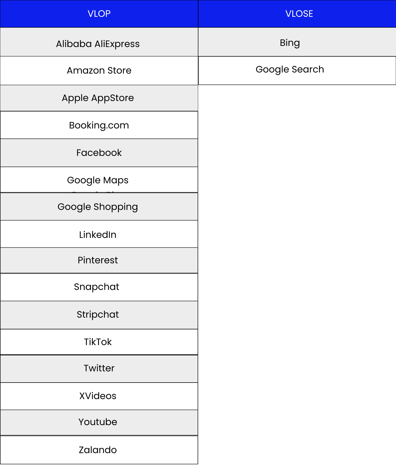The image size is (396, 471).
Task: Click the Google Shopping row
Action: (x=98, y=207)
